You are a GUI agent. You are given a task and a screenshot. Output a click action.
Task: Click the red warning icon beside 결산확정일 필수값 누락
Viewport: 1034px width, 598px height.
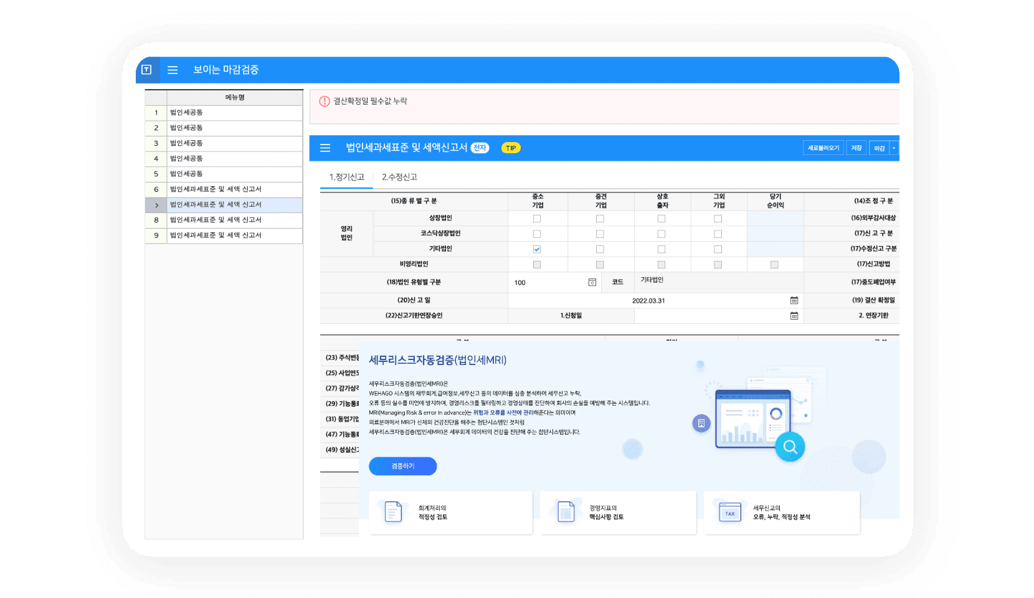(325, 101)
